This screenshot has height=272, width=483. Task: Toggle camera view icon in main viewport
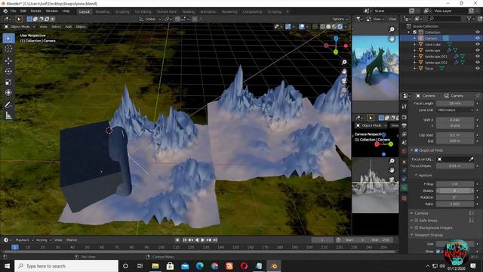tap(344, 81)
